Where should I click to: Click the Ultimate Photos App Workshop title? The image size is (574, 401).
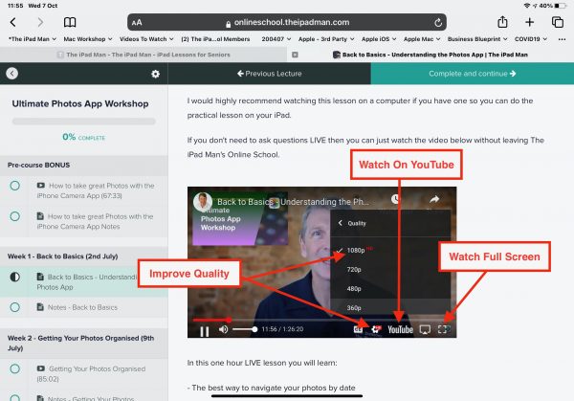coord(80,103)
